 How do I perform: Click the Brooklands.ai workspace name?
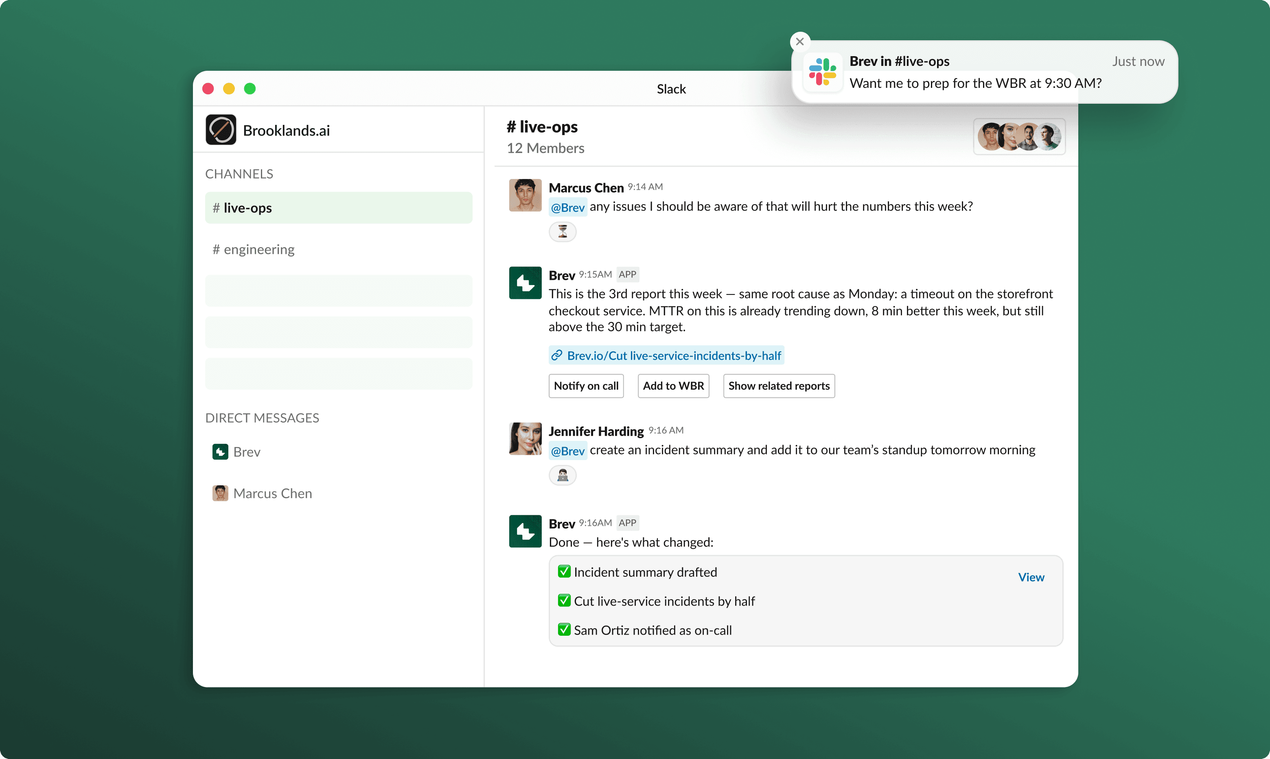coord(287,131)
